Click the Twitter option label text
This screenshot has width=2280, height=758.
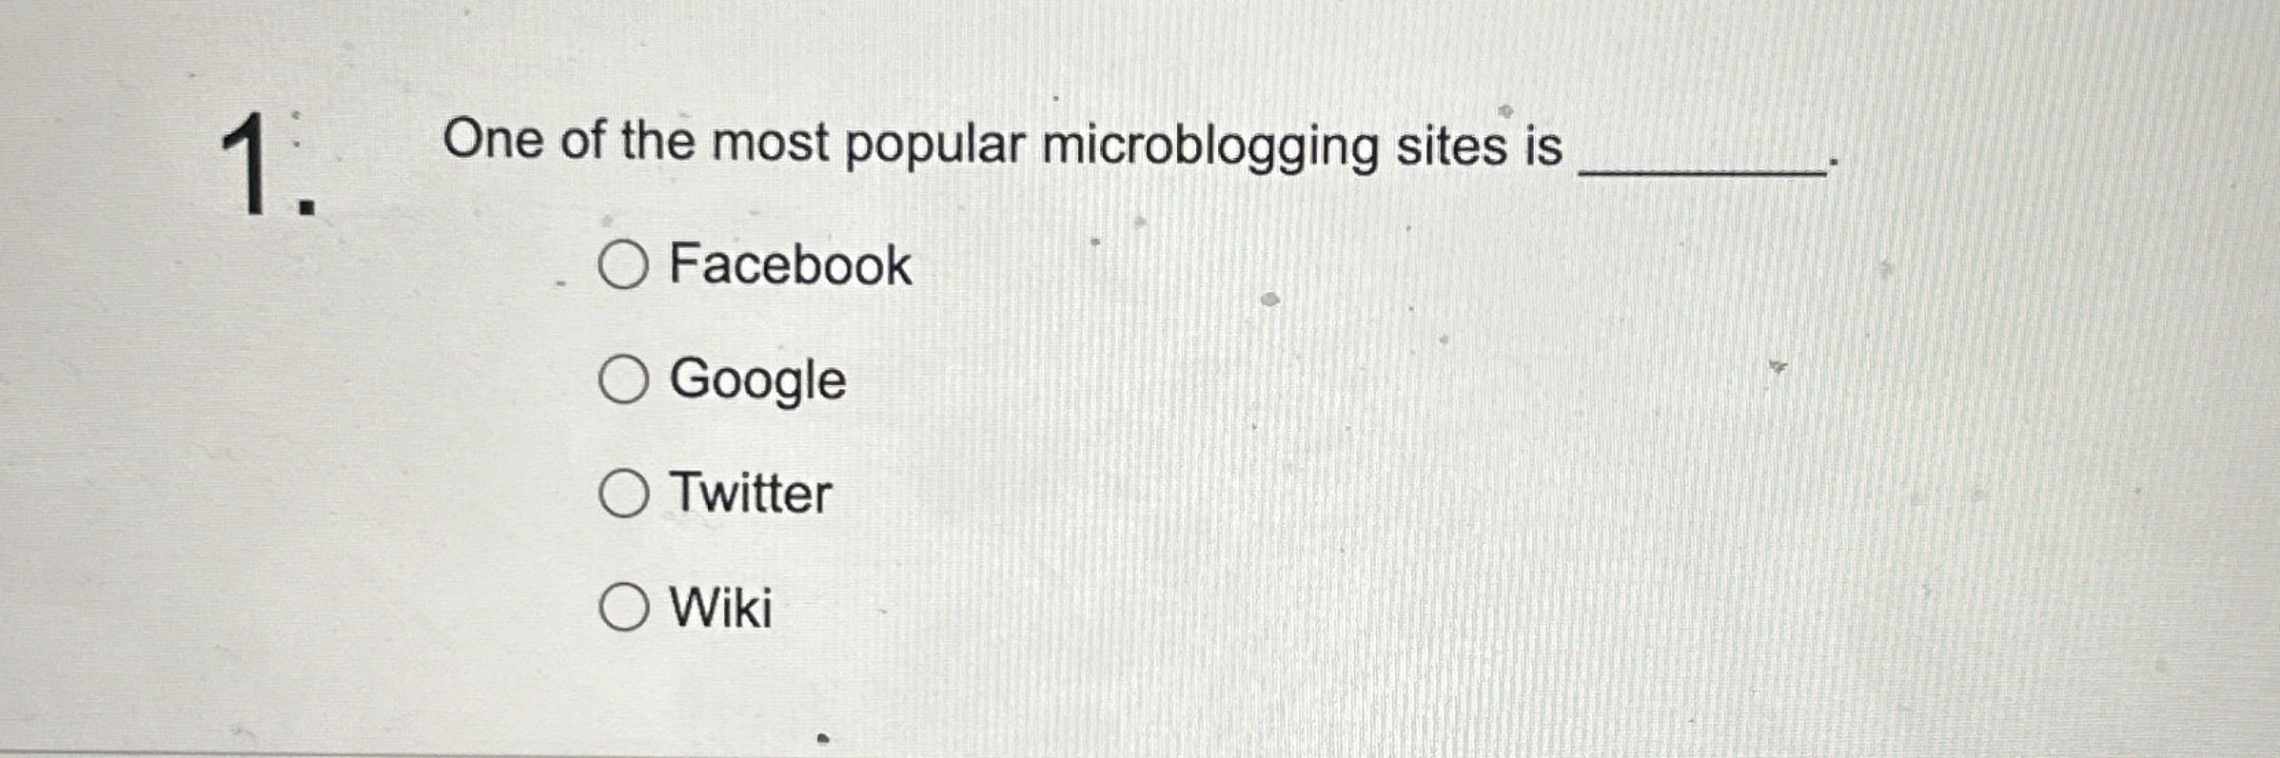pyautogui.click(x=748, y=496)
